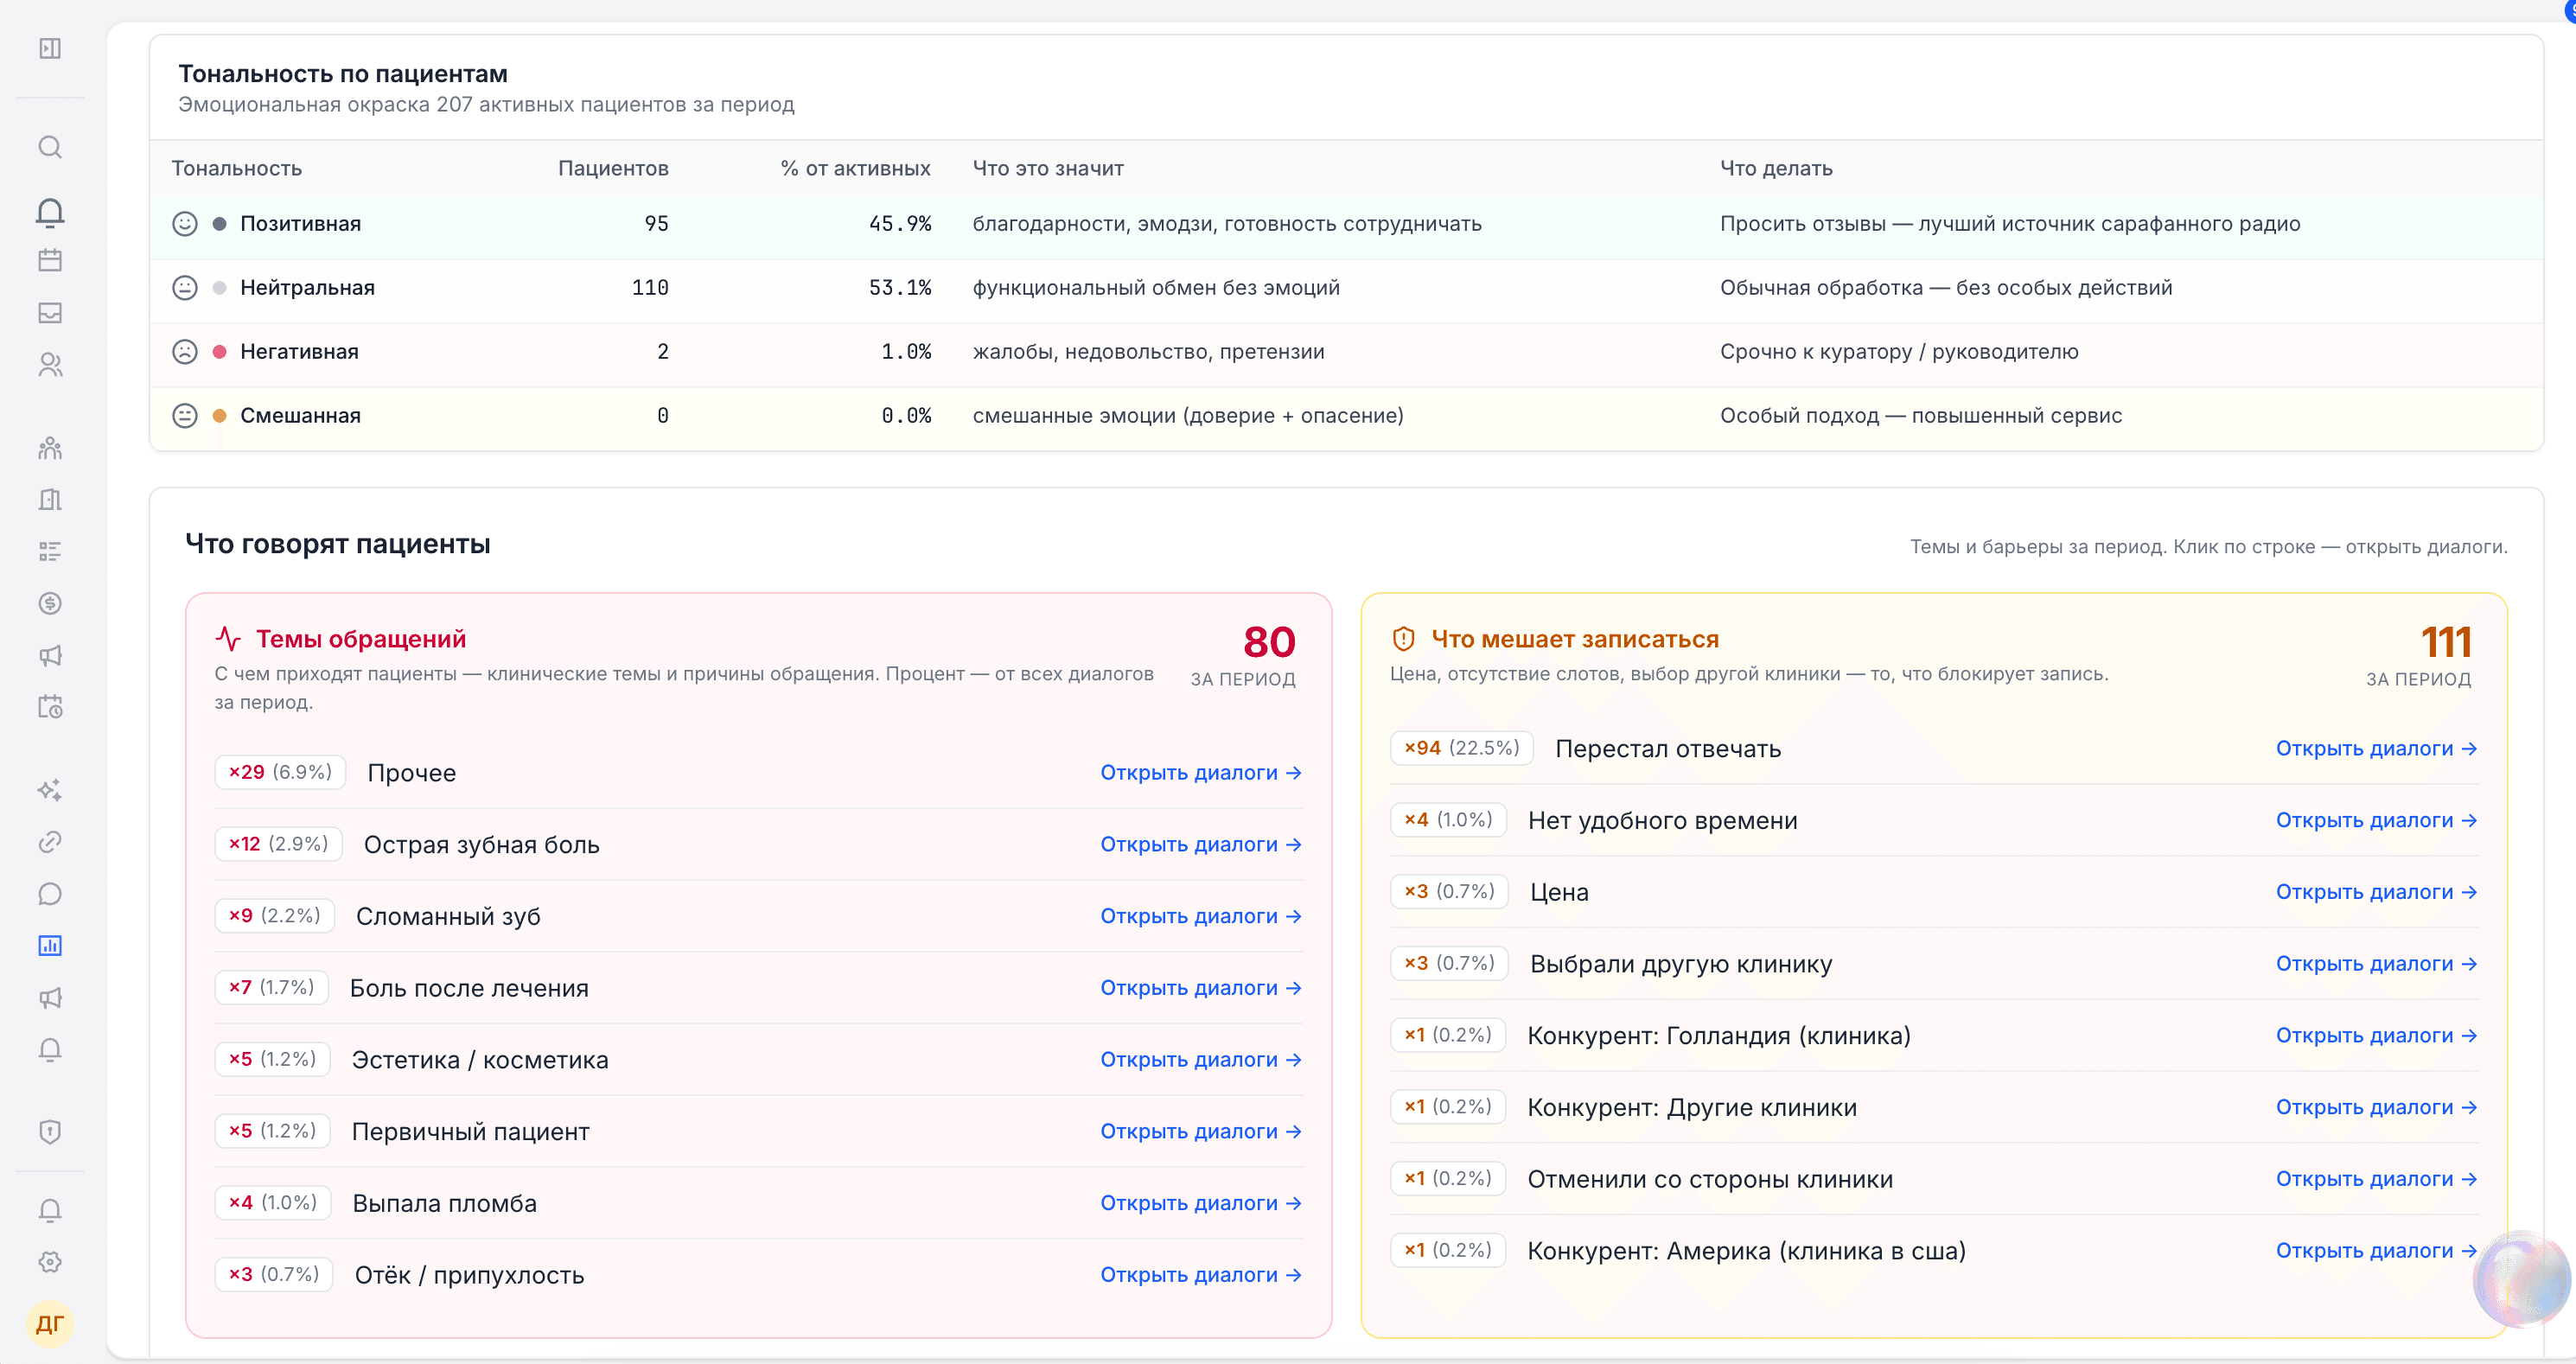Click the Первичный пациент topic row
The image size is (2576, 1364).
click(759, 1132)
